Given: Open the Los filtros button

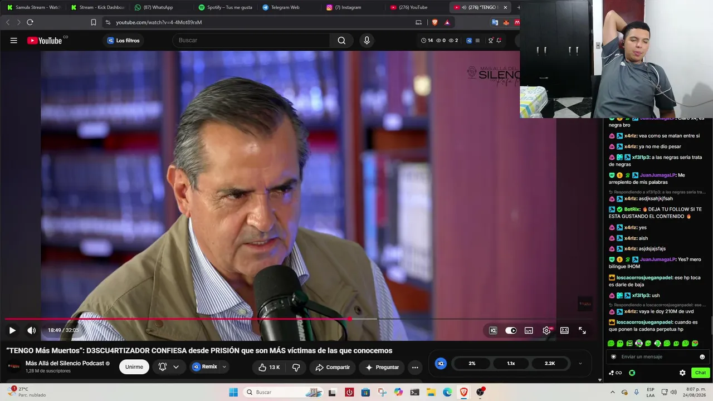Looking at the screenshot, I should point(124,40).
